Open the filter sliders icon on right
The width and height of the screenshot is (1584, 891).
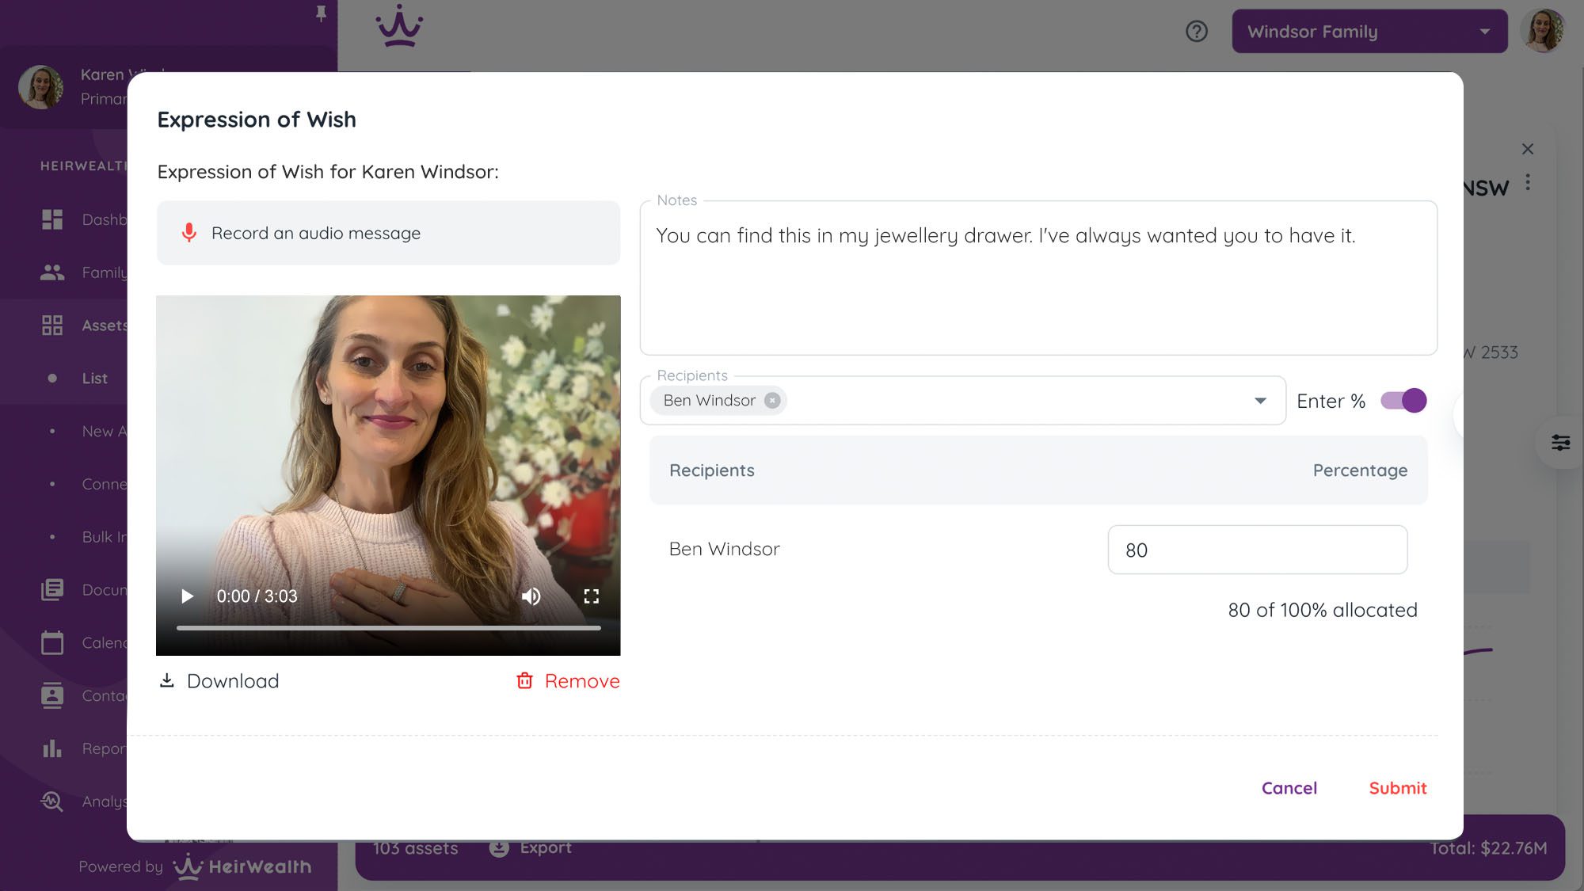tap(1560, 443)
